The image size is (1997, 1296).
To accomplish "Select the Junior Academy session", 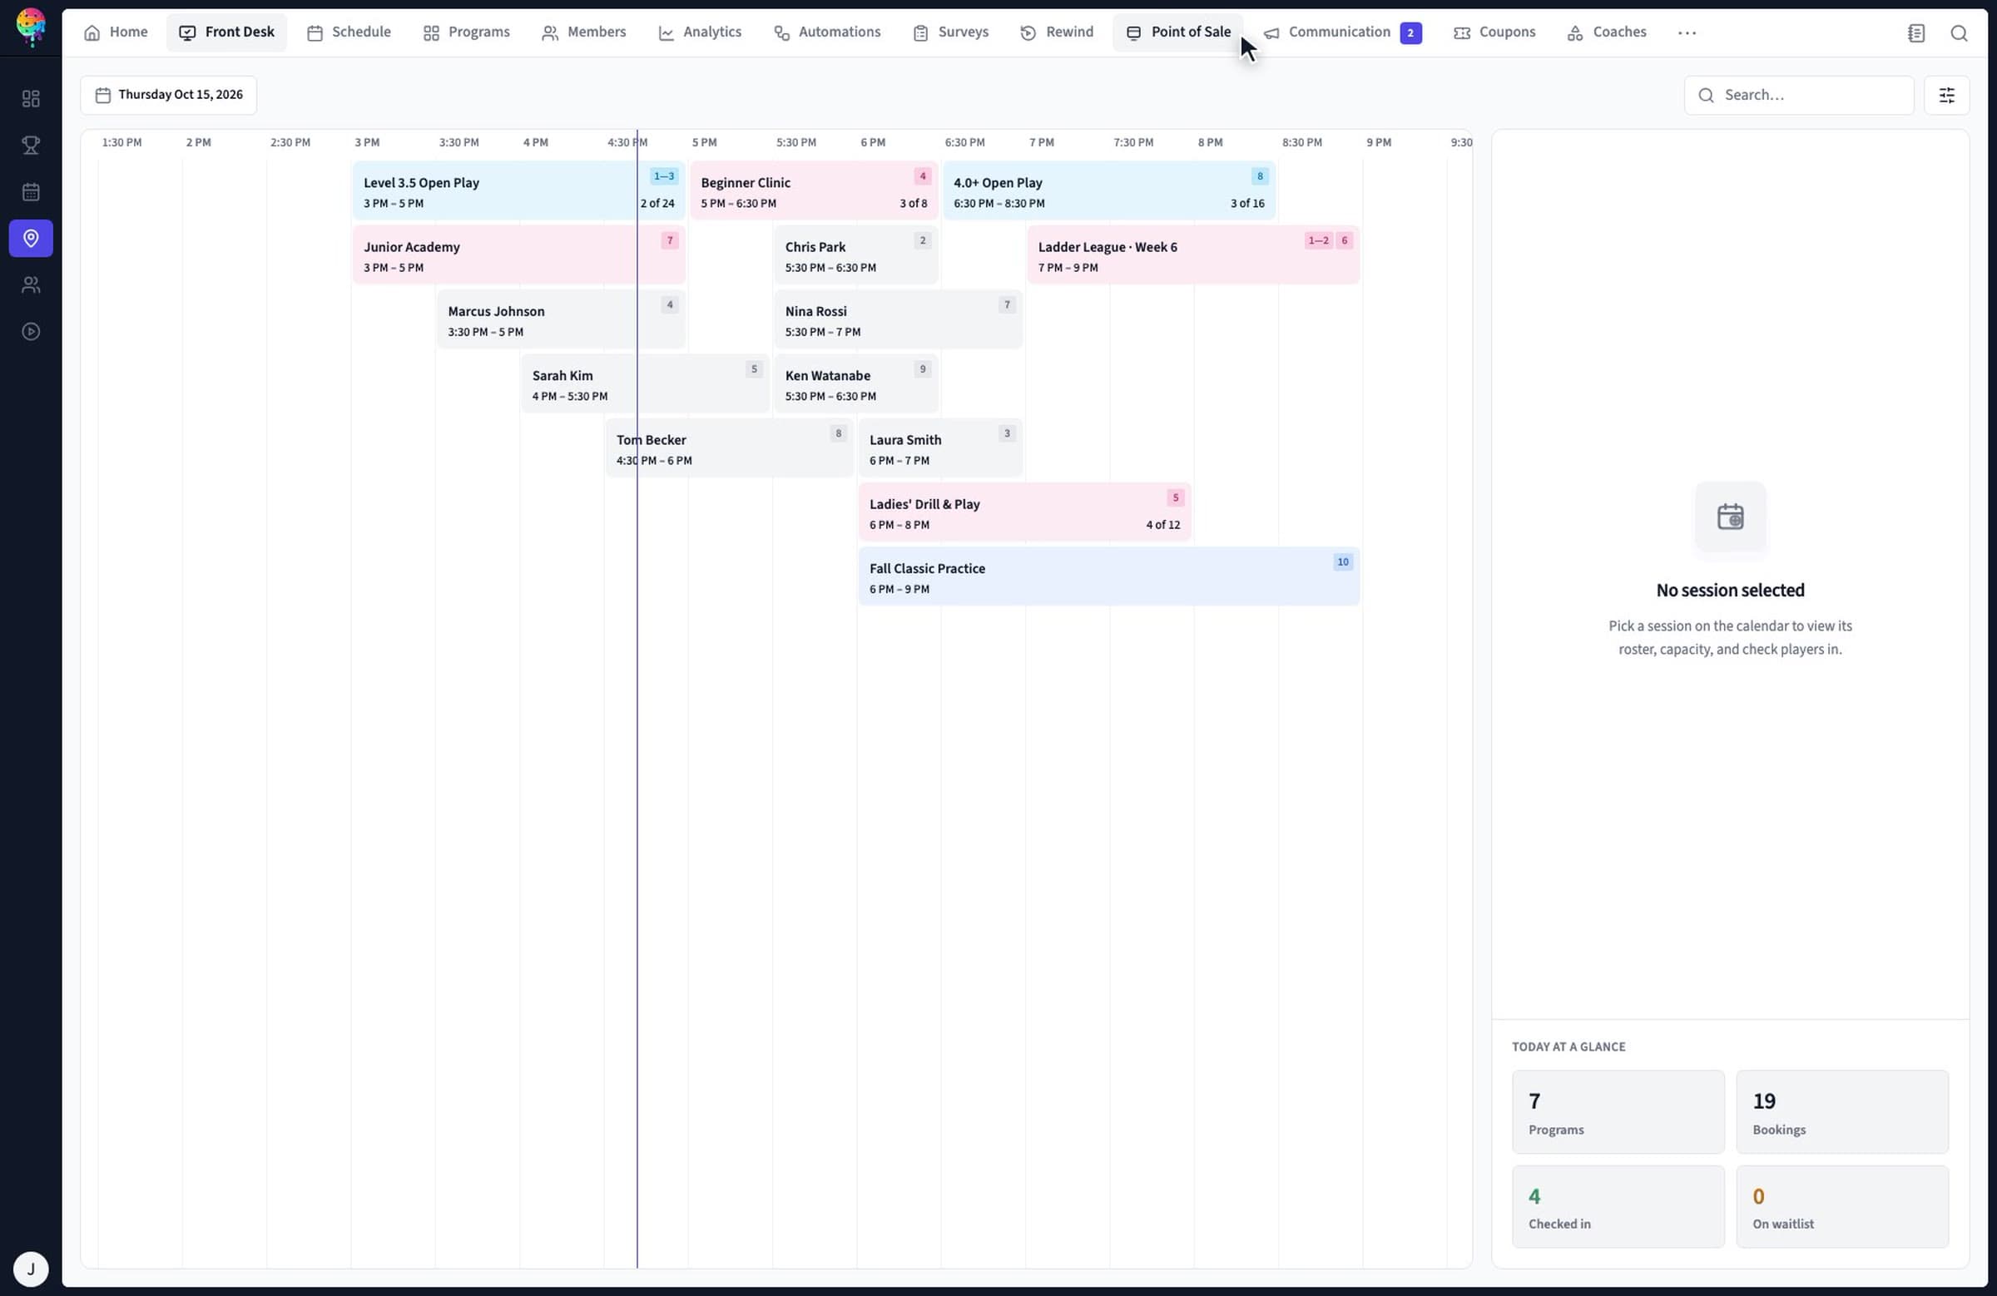I will tap(518, 255).
